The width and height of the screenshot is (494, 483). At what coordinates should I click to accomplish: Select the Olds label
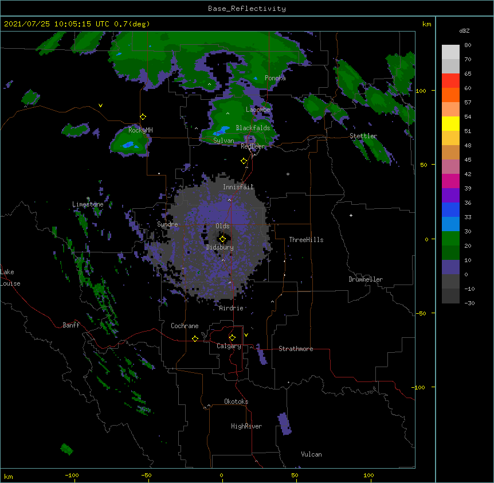[222, 226]
